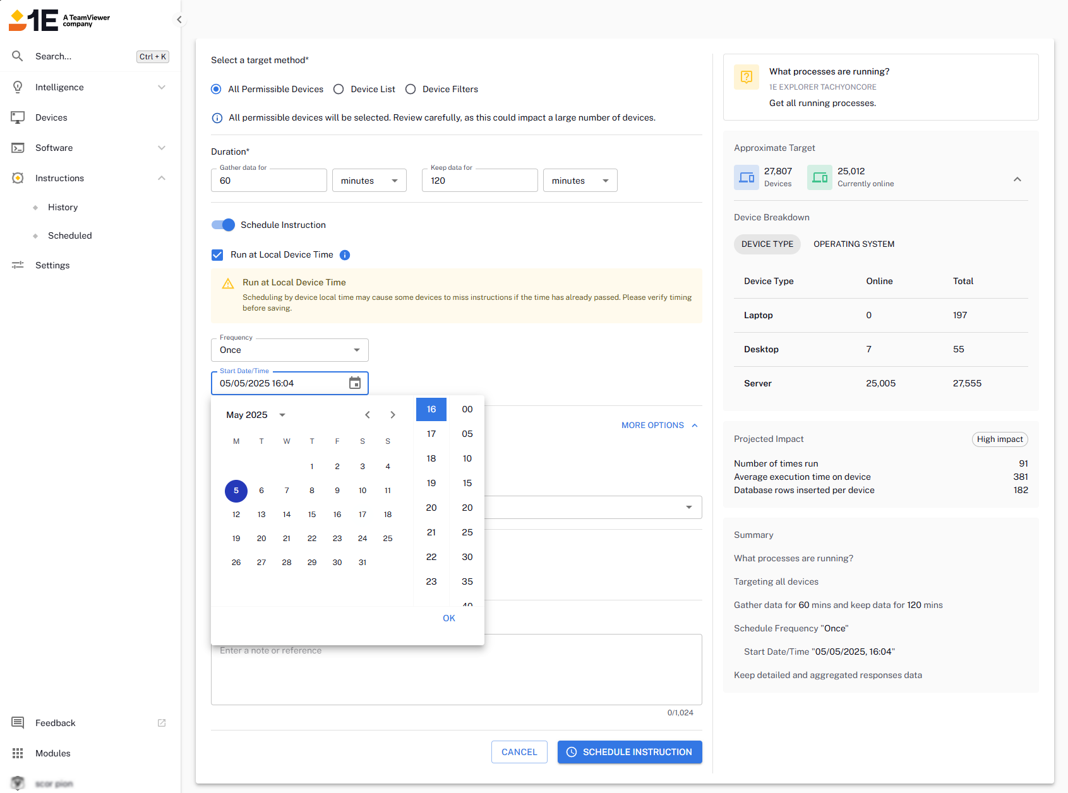Select hour 20 in the time picker
Image resolution: width=1068 pixels, height=793 pixels.
tap(431, 508)
